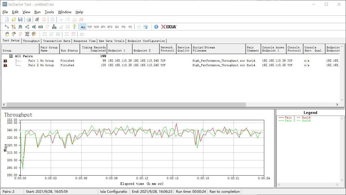Click the blue export arrow toolbar icon

(x=146, y=27)
